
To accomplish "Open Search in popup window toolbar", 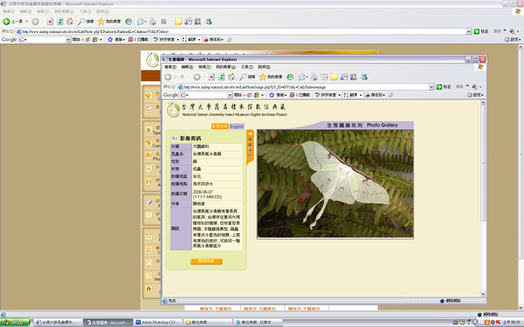I will click(x=247, y=77).
